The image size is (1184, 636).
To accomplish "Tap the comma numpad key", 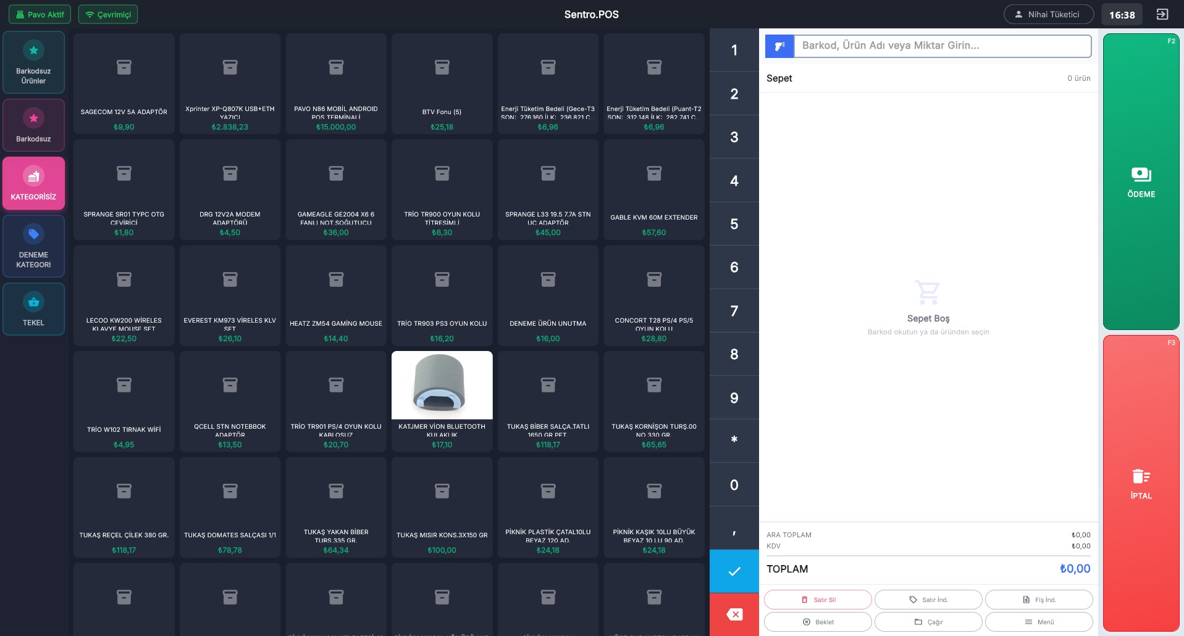I will click(x=734, y=528).
